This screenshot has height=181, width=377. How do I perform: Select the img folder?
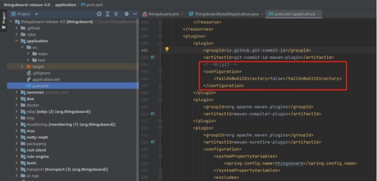click(73, 118)
